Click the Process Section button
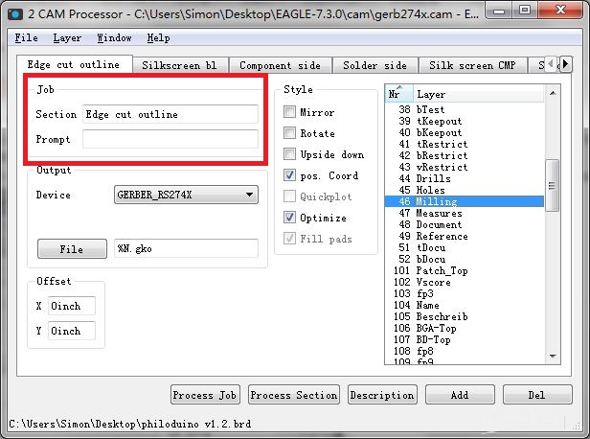 pos(294,395)
